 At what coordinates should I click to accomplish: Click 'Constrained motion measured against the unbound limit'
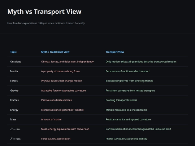138,129
